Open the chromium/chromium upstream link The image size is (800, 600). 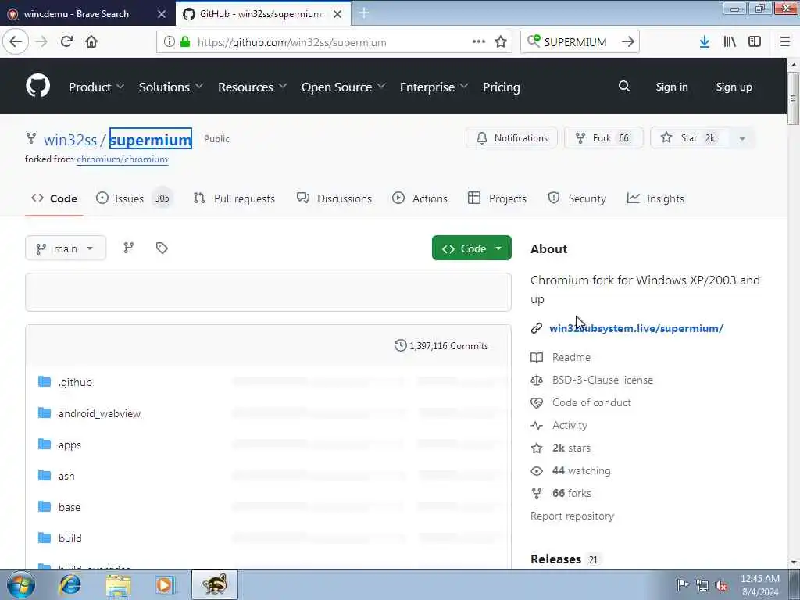click(123, 159)
